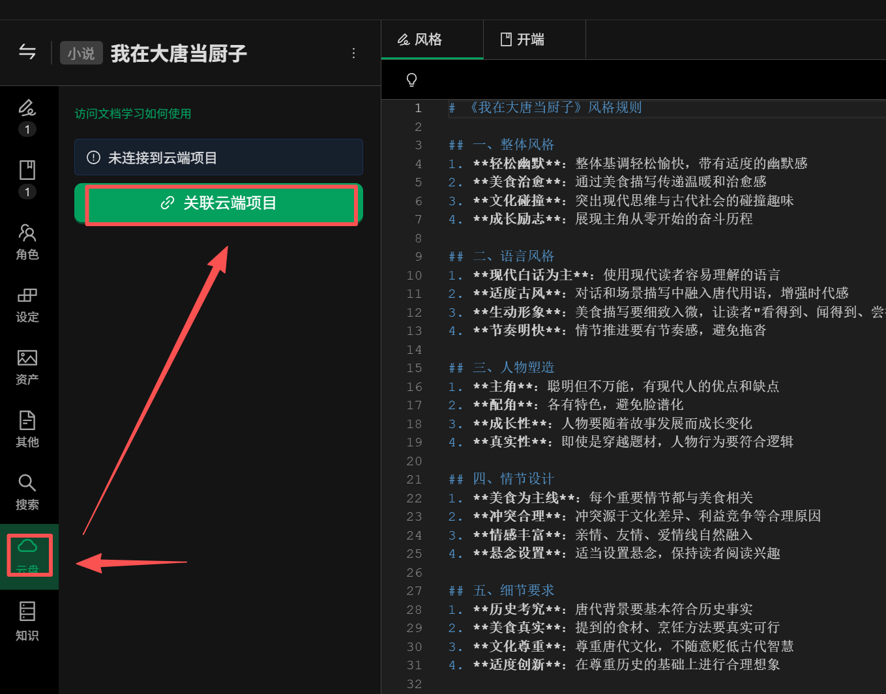Open the style pen icon in sidebar
Viewport: 886px width, 694px height.
(x=27, y=109)
